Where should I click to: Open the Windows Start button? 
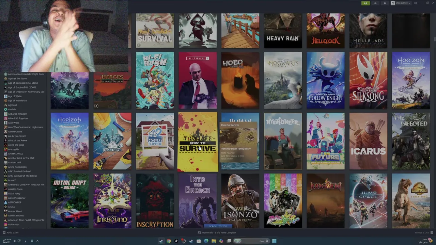[274, 241]
